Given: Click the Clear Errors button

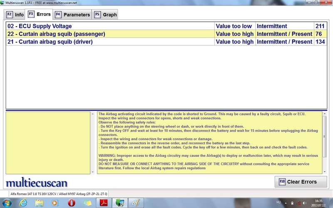Looking at the screenshot, I should (301, 182).
